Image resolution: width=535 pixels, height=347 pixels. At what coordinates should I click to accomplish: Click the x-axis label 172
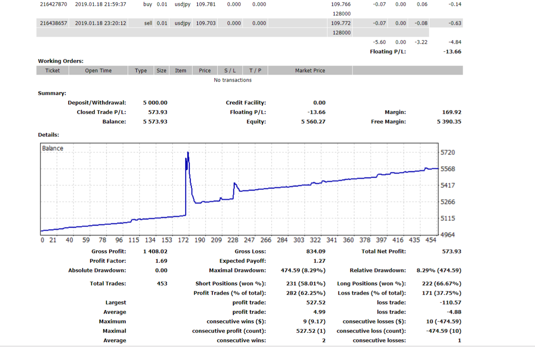pos(183,240)
